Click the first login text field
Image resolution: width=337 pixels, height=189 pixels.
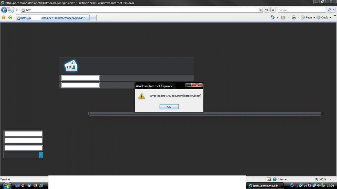click(80, 78)
